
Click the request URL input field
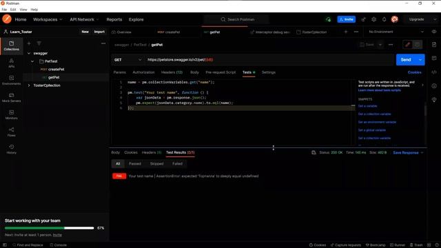(x=269, y=60)
